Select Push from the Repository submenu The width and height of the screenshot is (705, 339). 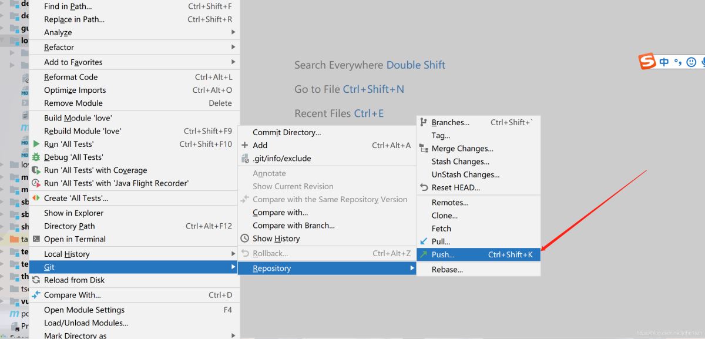pos(443,254)
